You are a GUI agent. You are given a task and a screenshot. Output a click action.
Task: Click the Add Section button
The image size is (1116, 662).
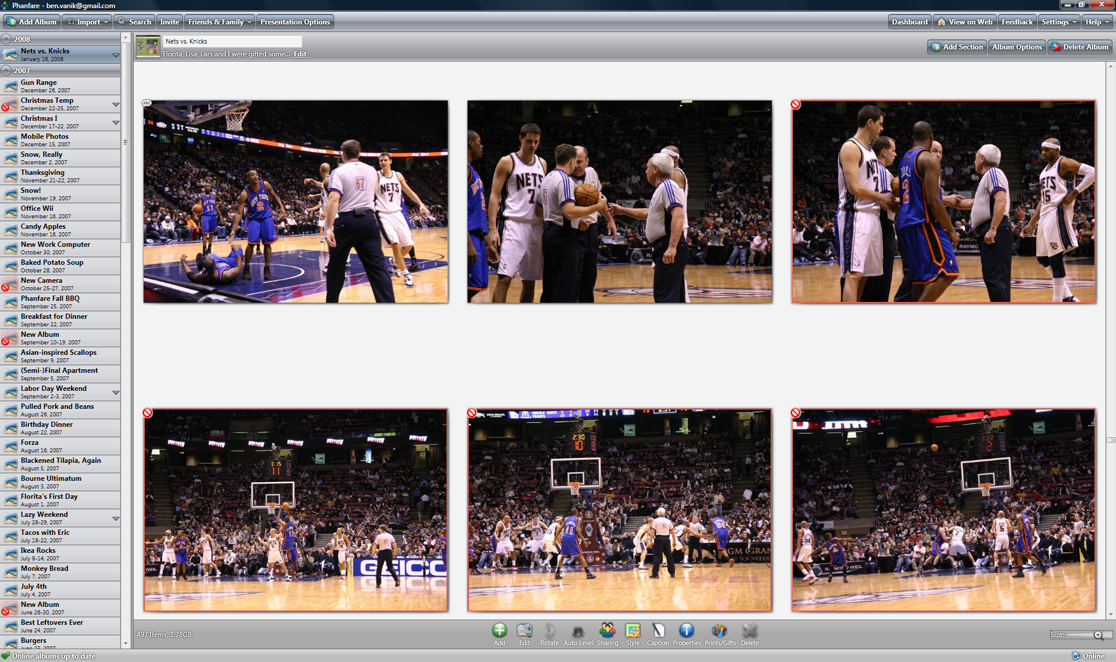point(957,47)
